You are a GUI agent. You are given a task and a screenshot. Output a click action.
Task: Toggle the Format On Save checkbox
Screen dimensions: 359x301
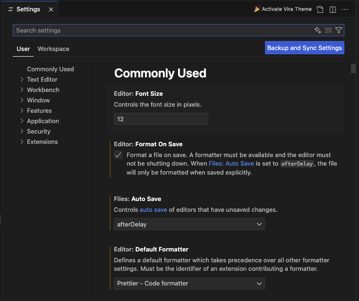[118, 155]
